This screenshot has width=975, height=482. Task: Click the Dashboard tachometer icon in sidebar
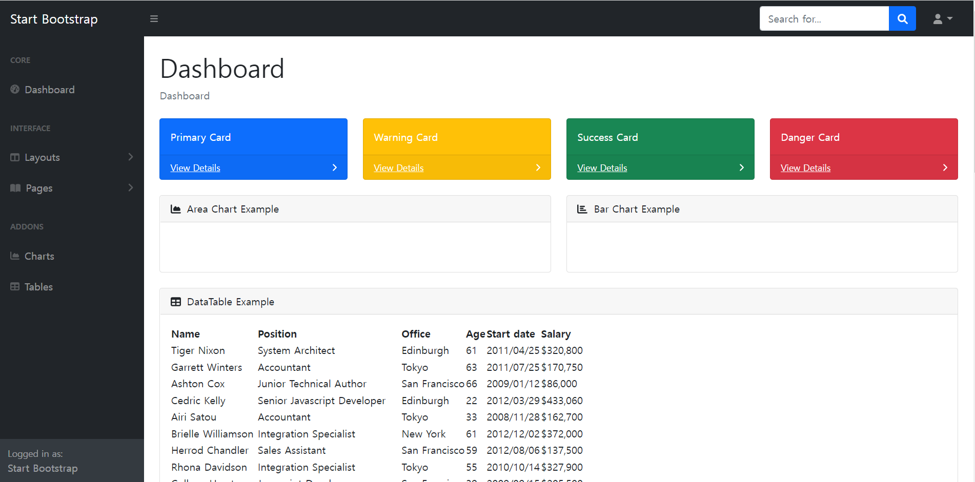pyautogui.click(x=15, y=89)
